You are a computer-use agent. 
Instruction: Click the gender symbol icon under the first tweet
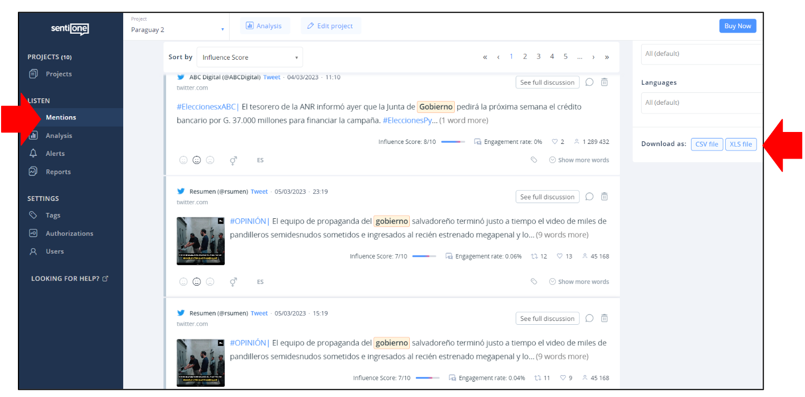click(x=233, y=160)
